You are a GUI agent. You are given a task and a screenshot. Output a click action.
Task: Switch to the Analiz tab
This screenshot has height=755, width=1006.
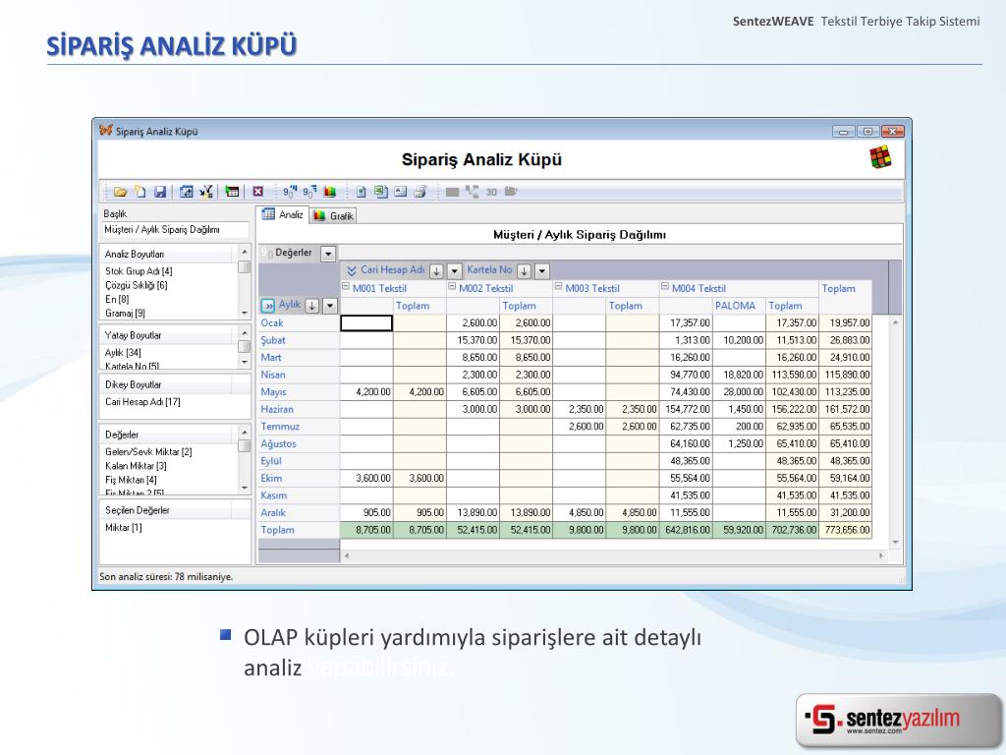(282, 215)
